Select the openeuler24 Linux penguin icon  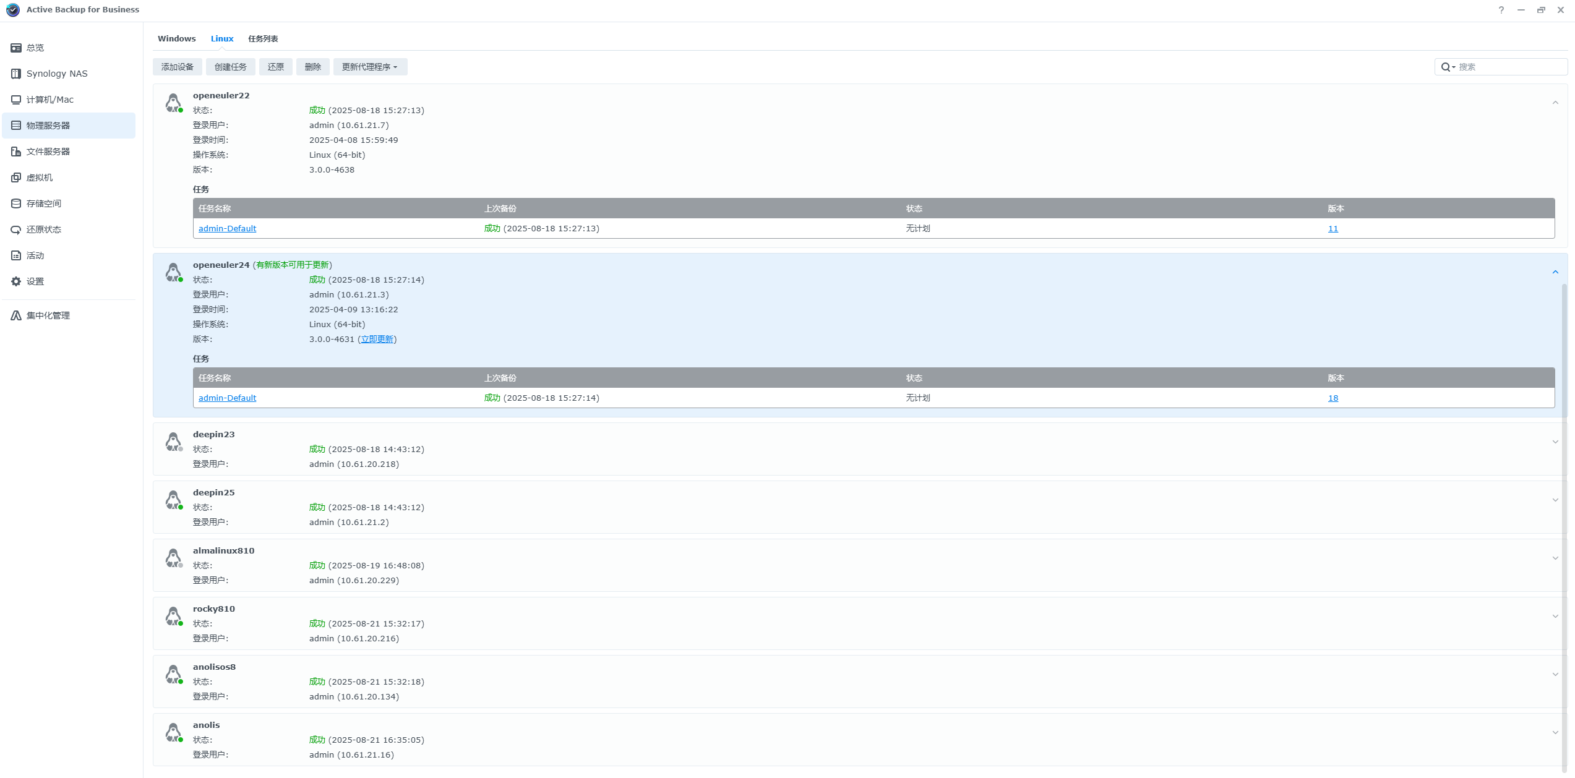tap(174, 272)
